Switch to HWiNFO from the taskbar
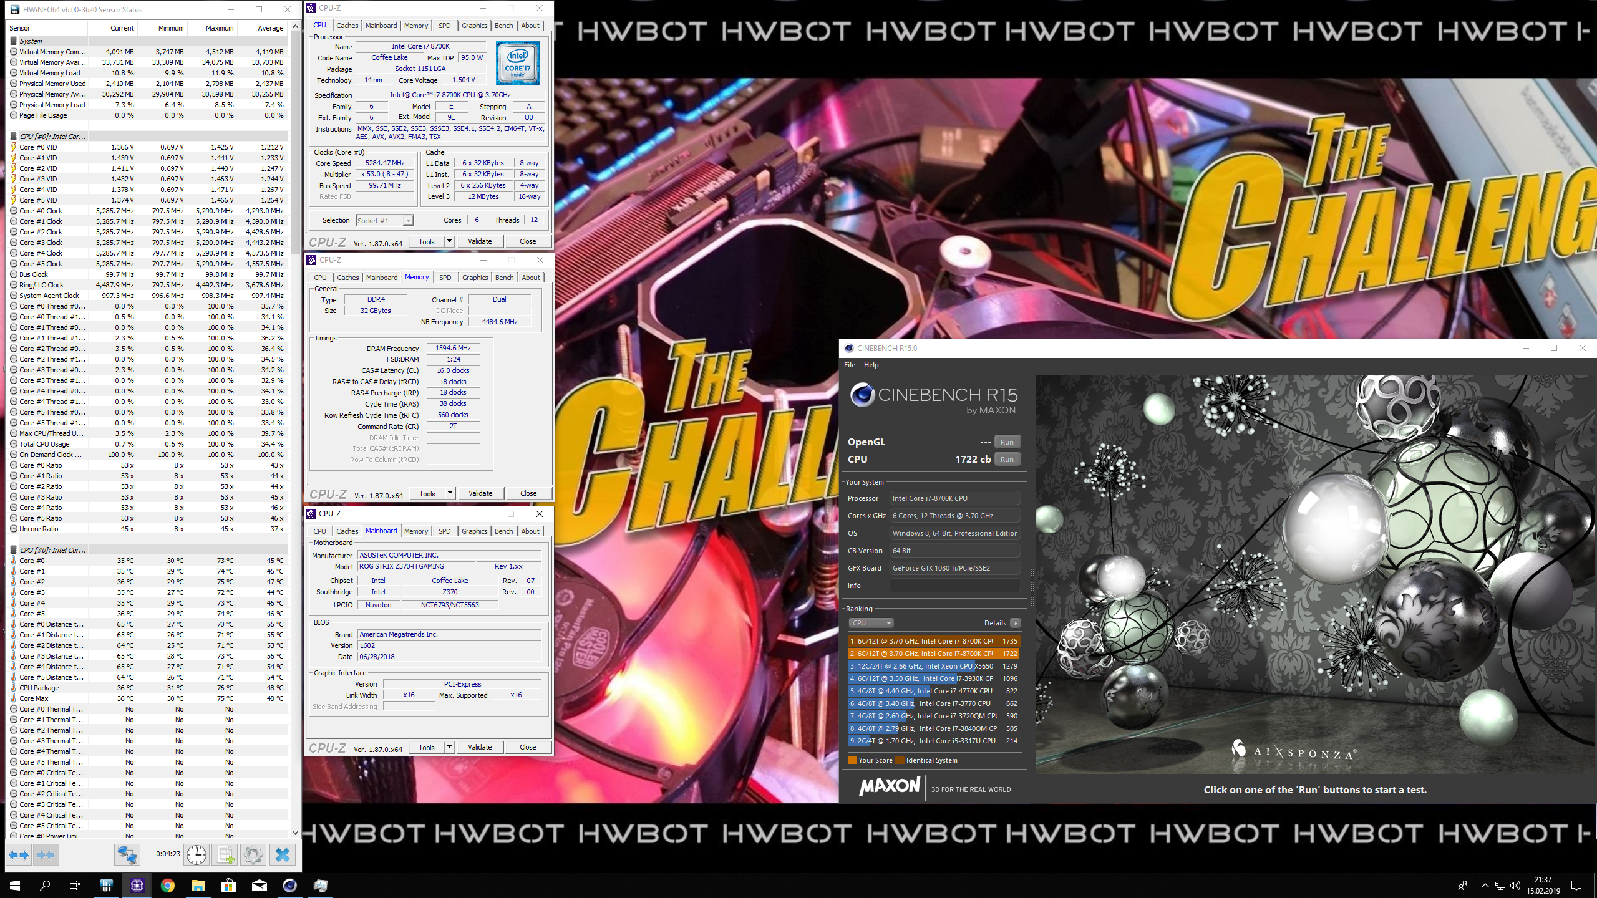1597x898 pixels. click(106, 885)
